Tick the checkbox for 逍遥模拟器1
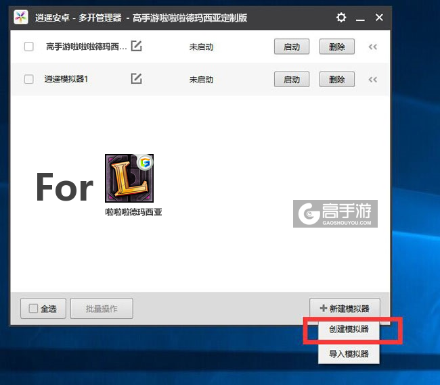 pyautogui.click(x=29, y=79)
